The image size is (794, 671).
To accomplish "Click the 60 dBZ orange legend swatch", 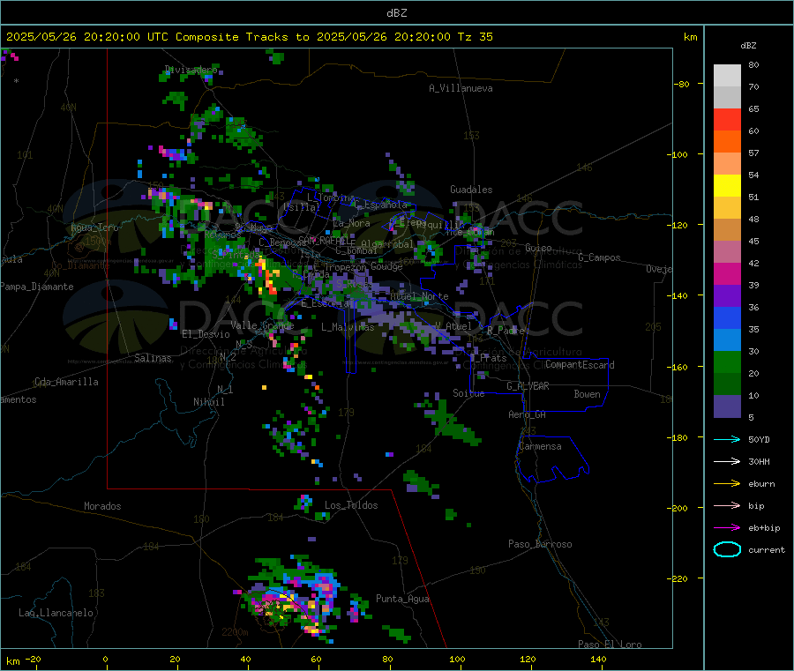I will (x=727, y=142).
